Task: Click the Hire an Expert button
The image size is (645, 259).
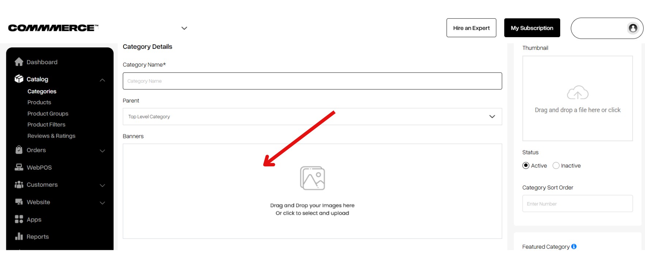Action: tap(471, 28)
